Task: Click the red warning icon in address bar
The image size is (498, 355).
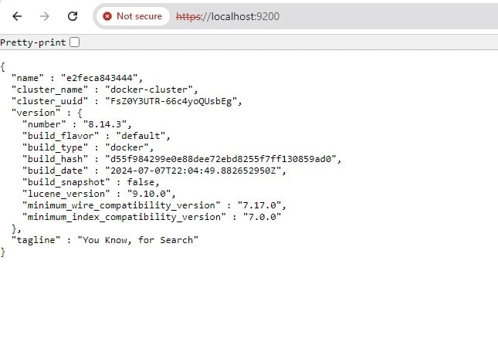Action: coord(107,16)
